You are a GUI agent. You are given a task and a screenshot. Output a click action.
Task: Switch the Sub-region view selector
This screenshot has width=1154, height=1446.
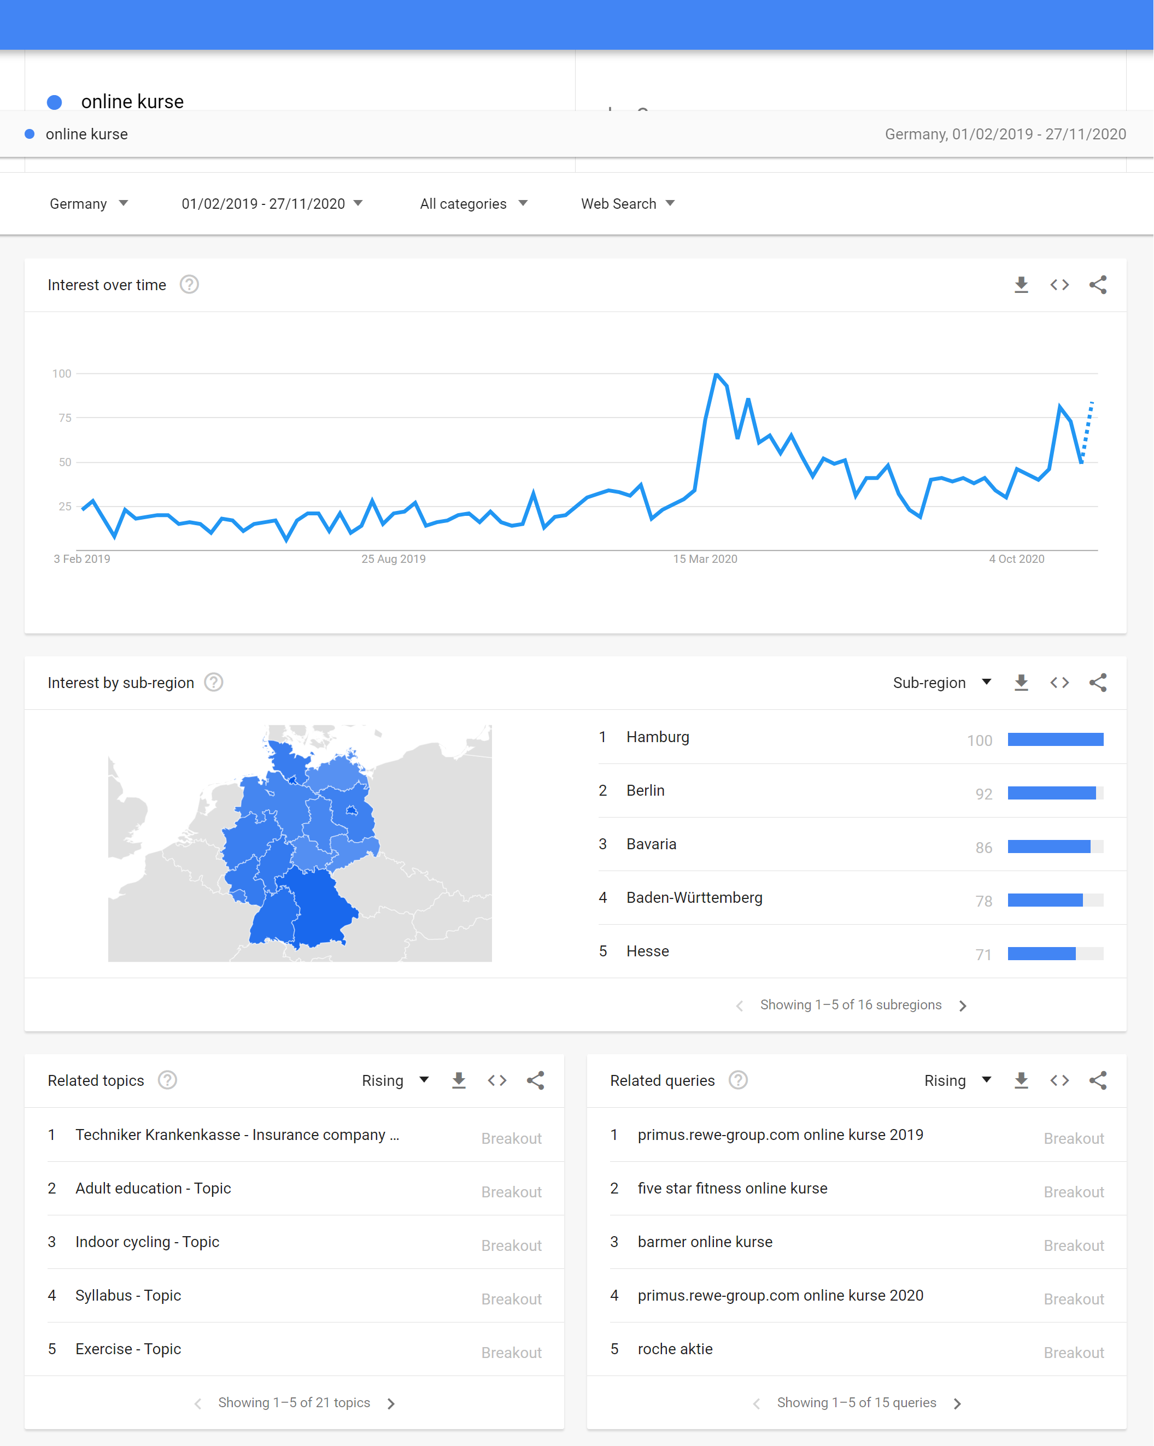click(942, 683)
